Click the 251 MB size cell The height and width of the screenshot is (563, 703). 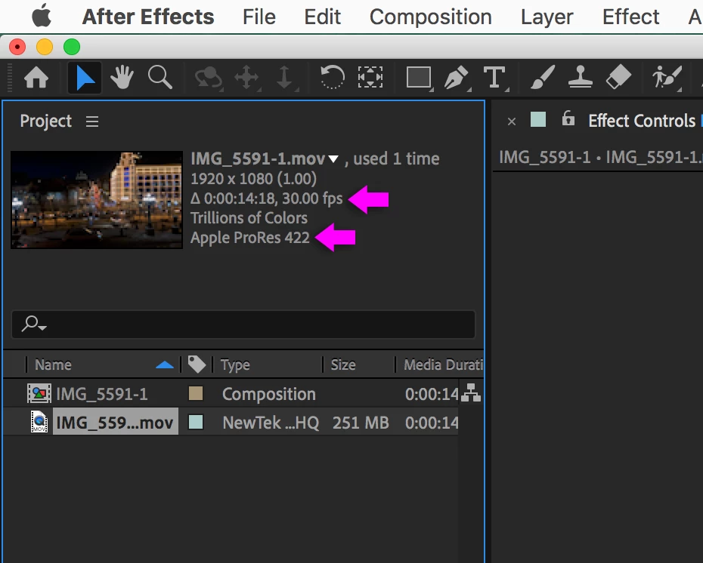pos(361,423)
